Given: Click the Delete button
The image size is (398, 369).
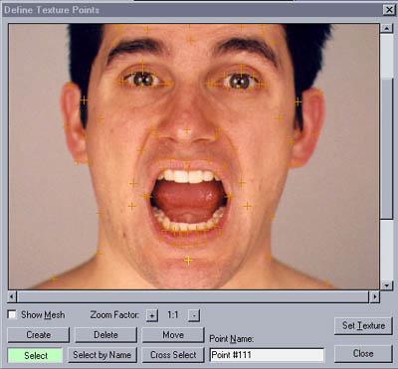Looking at the screenshot, I should tap(105, 335).
